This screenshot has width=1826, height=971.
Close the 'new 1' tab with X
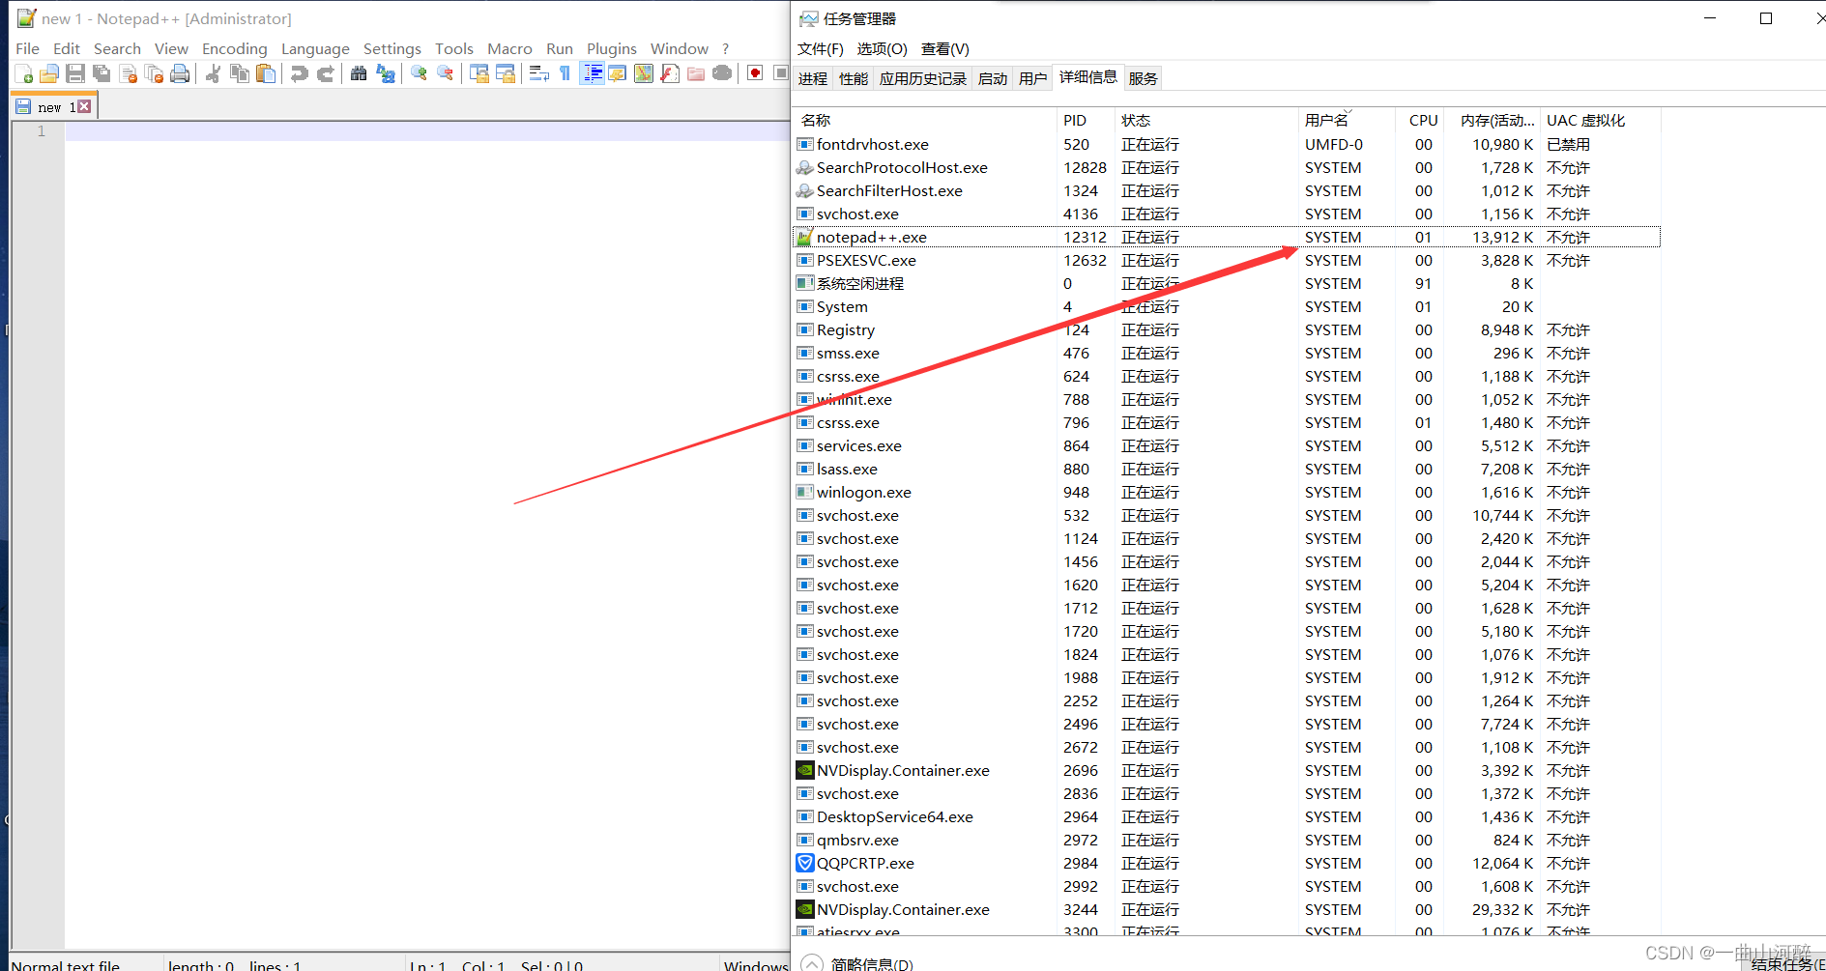click(x=84, y=106)
